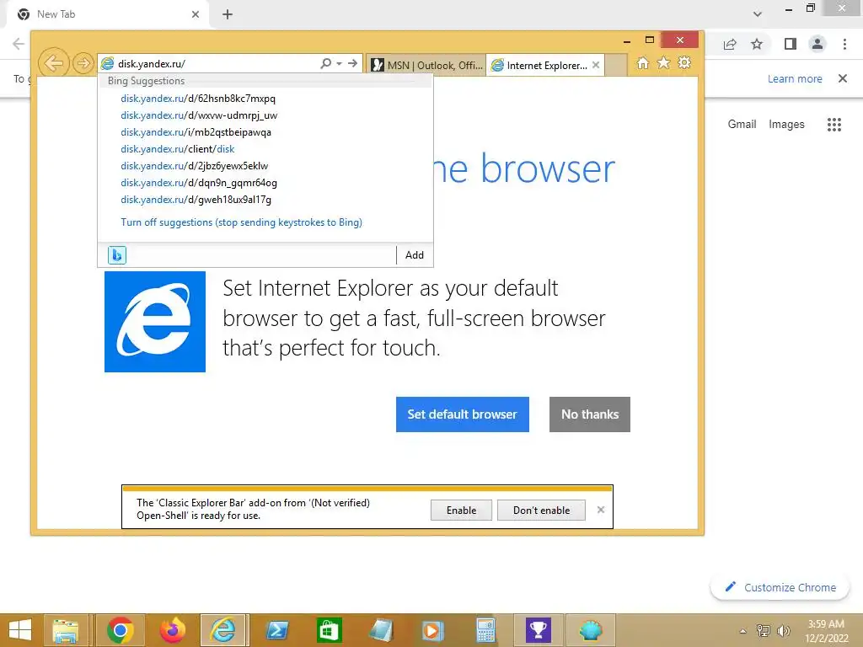Select suggestion disk.yandex.ru/d/2jbz6yewx5eklw
The width and height of the screenshot is (863, 647).
click(195, 166)
